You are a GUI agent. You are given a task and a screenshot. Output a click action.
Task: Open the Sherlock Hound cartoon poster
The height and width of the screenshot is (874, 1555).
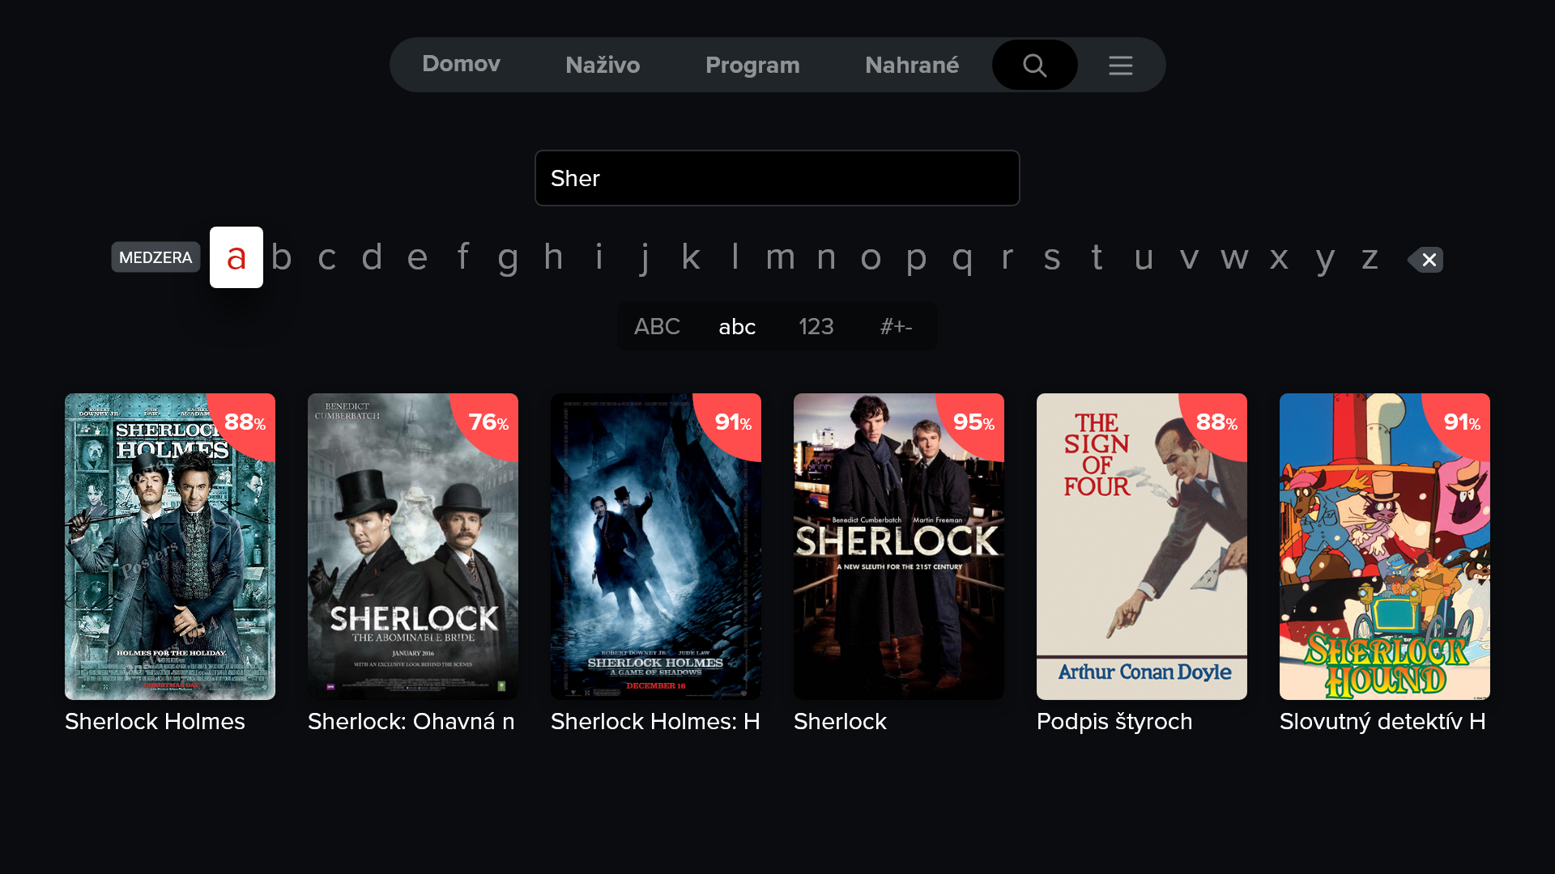tap(1385, 546)
